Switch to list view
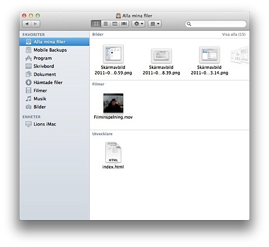Viewport: 269px width, 247px height. [105, 24]
